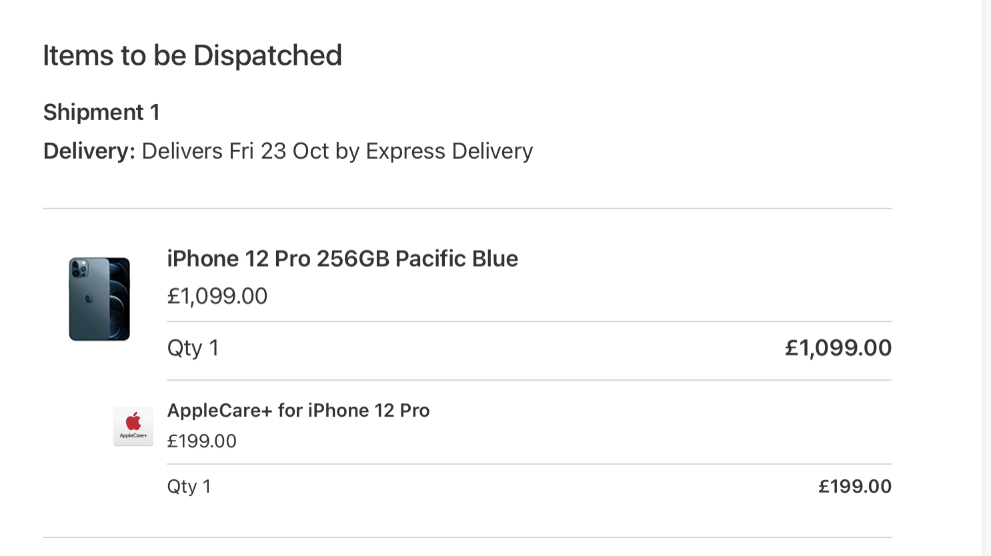The image size is (991, 556).
Task: Open AppleCare+ for iPhone 12 Pro title
Action: [298, 410]
